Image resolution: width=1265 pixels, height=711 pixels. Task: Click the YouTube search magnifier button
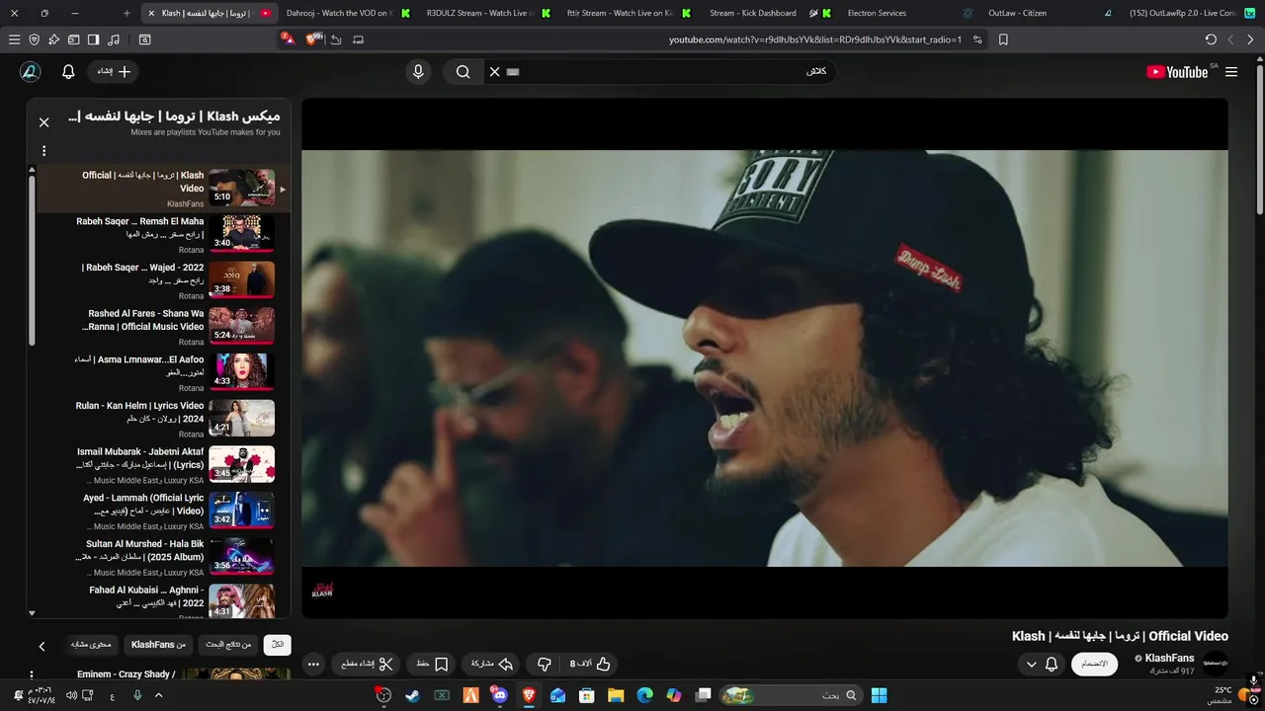click(x=463, y=71)
